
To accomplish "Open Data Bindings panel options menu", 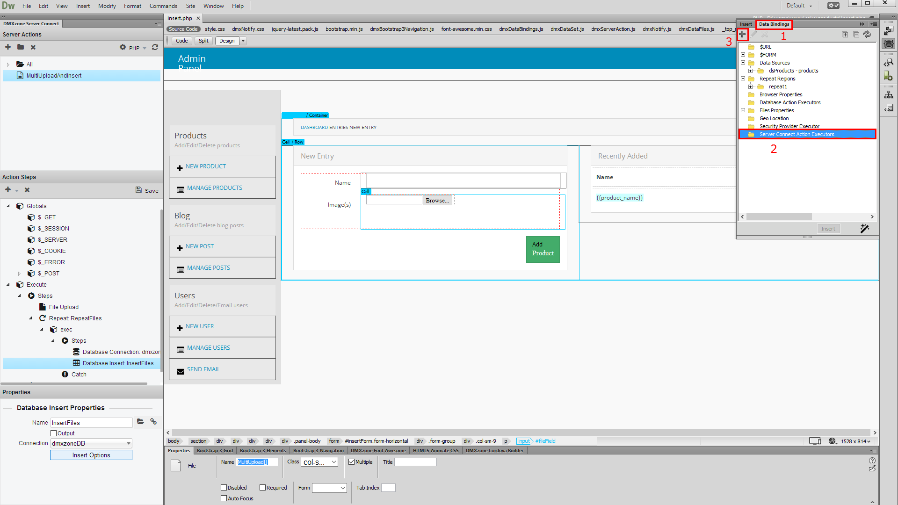I will [873, 24].
